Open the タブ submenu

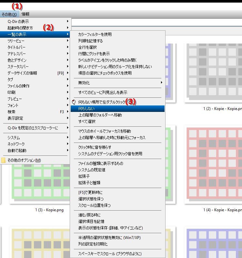(35, 79)
